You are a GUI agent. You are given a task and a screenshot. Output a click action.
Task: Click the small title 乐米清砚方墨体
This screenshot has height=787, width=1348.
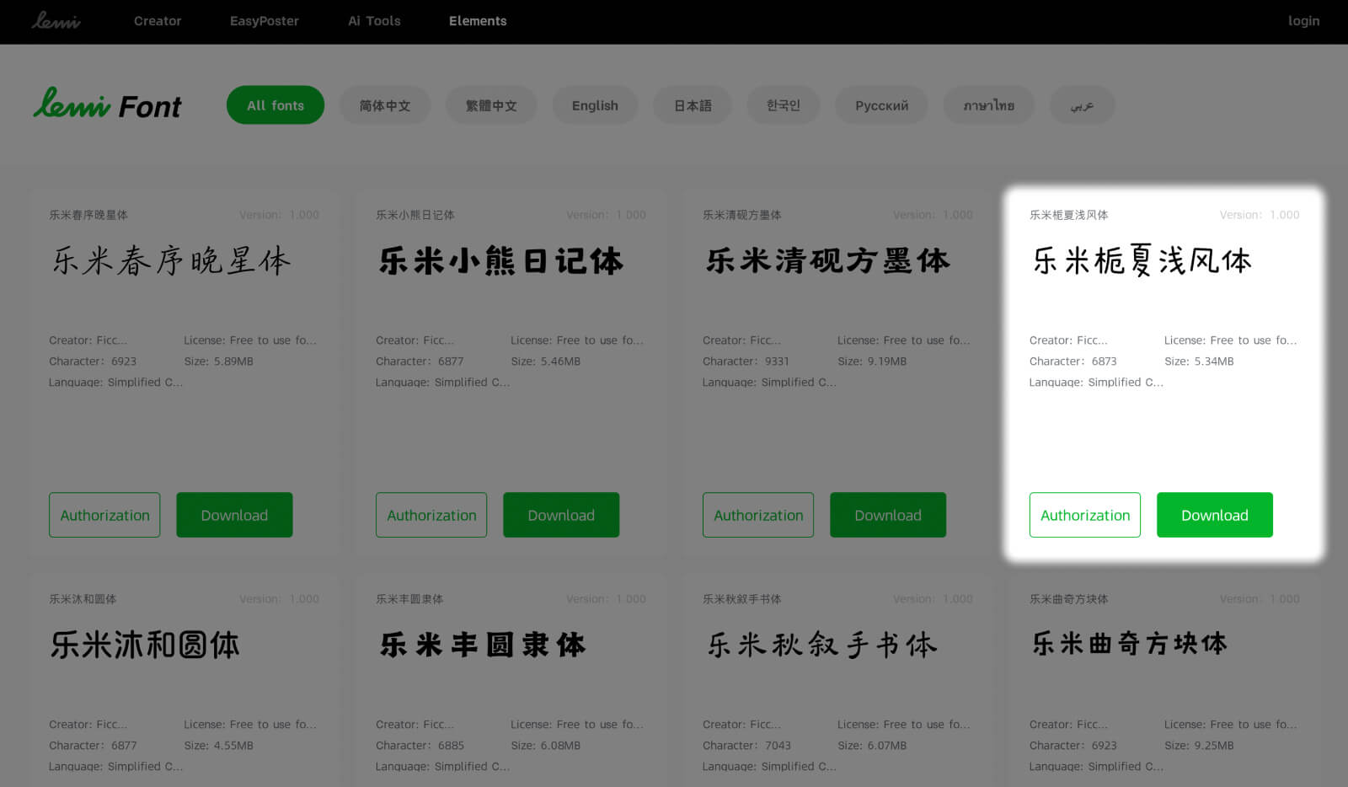coord(742,215)
